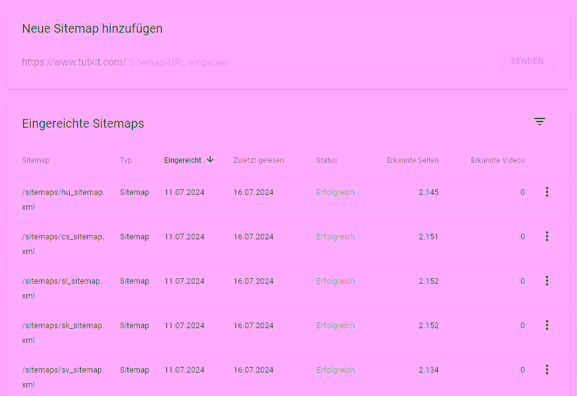577x396 pixels.
Task: Open the filter icon above the sitemap table
Action: click(539, 122)
